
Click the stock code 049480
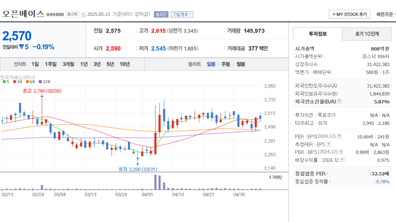click(55, 15)
